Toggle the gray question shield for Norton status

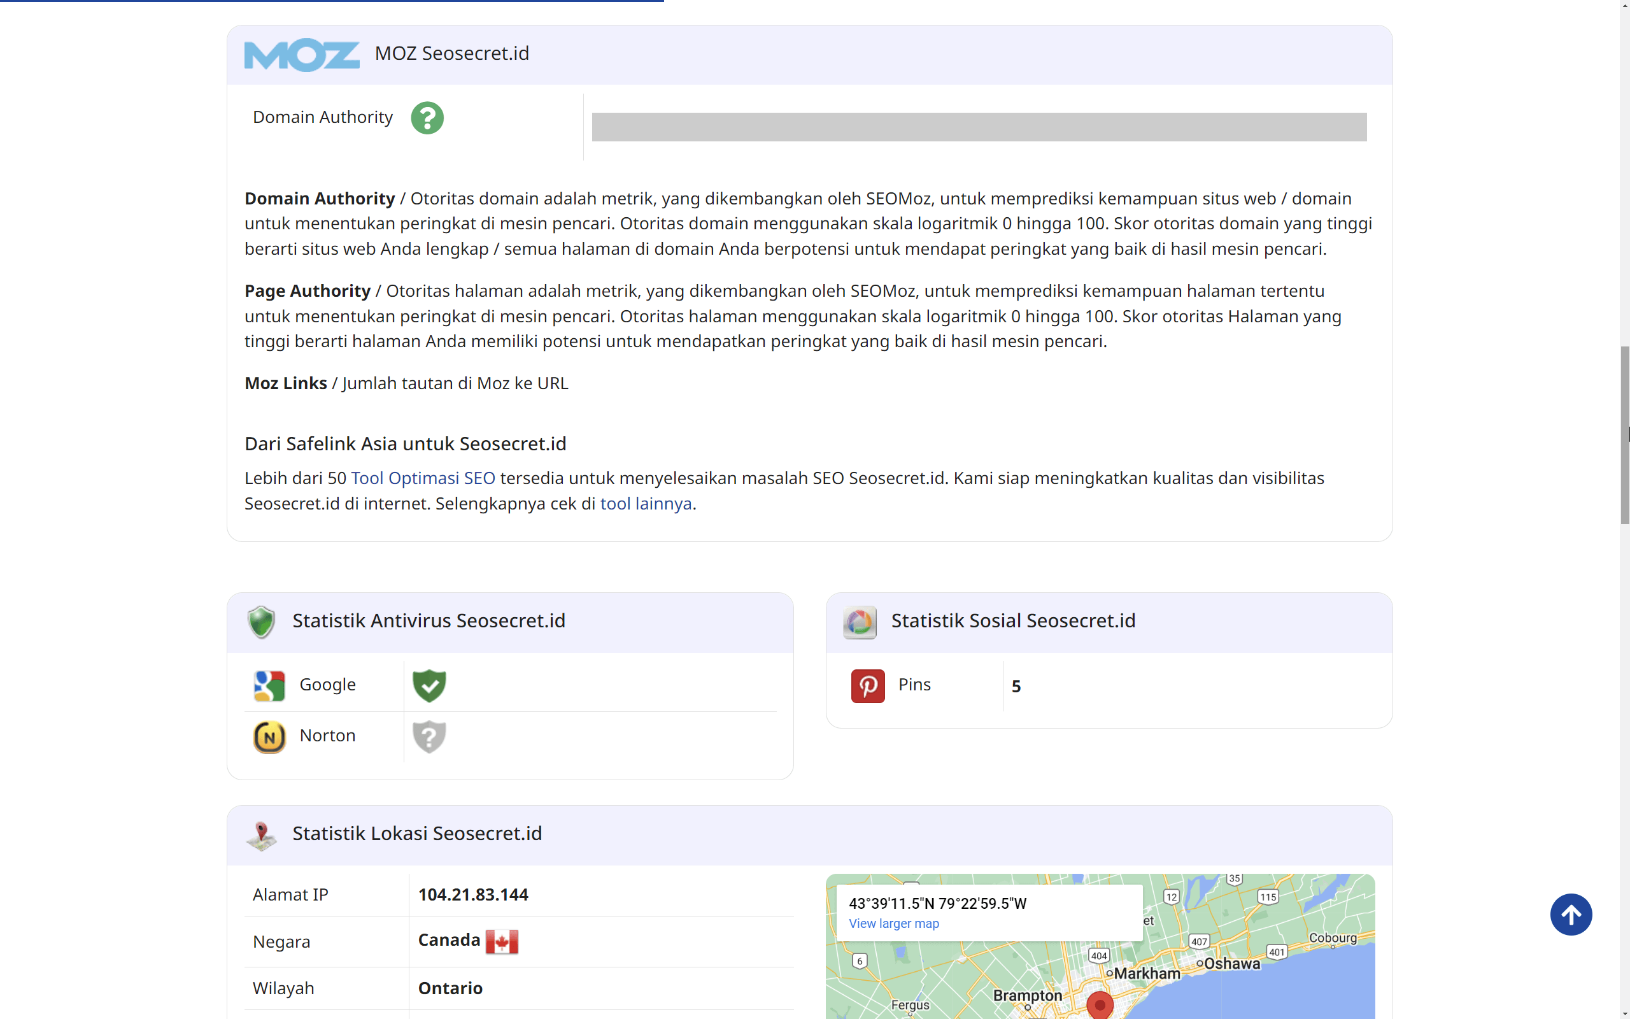[x=430, y=736]
